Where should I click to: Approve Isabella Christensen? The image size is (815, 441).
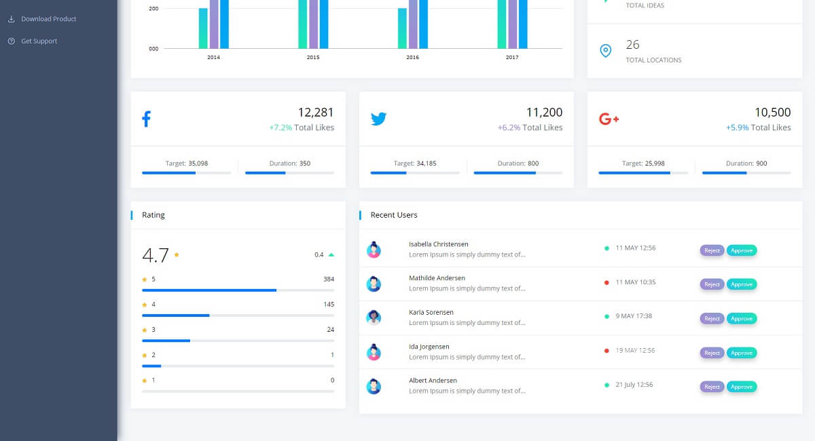point(742,250)
